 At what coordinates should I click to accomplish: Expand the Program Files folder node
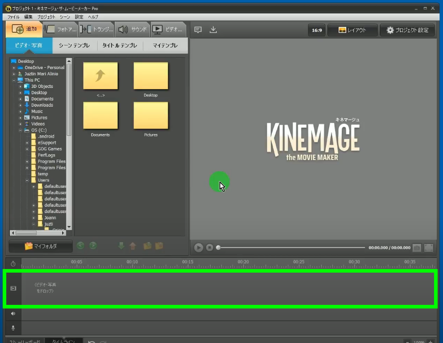click(x=27, y=161)
